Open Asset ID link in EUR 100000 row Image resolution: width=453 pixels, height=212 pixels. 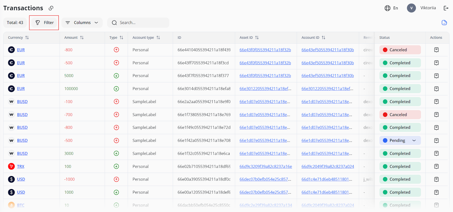265,89
